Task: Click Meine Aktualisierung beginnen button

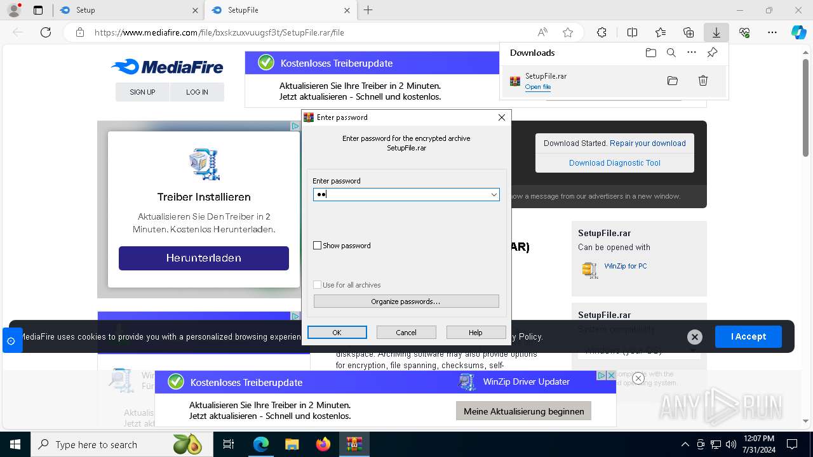Action: click(x=524, y=411)
